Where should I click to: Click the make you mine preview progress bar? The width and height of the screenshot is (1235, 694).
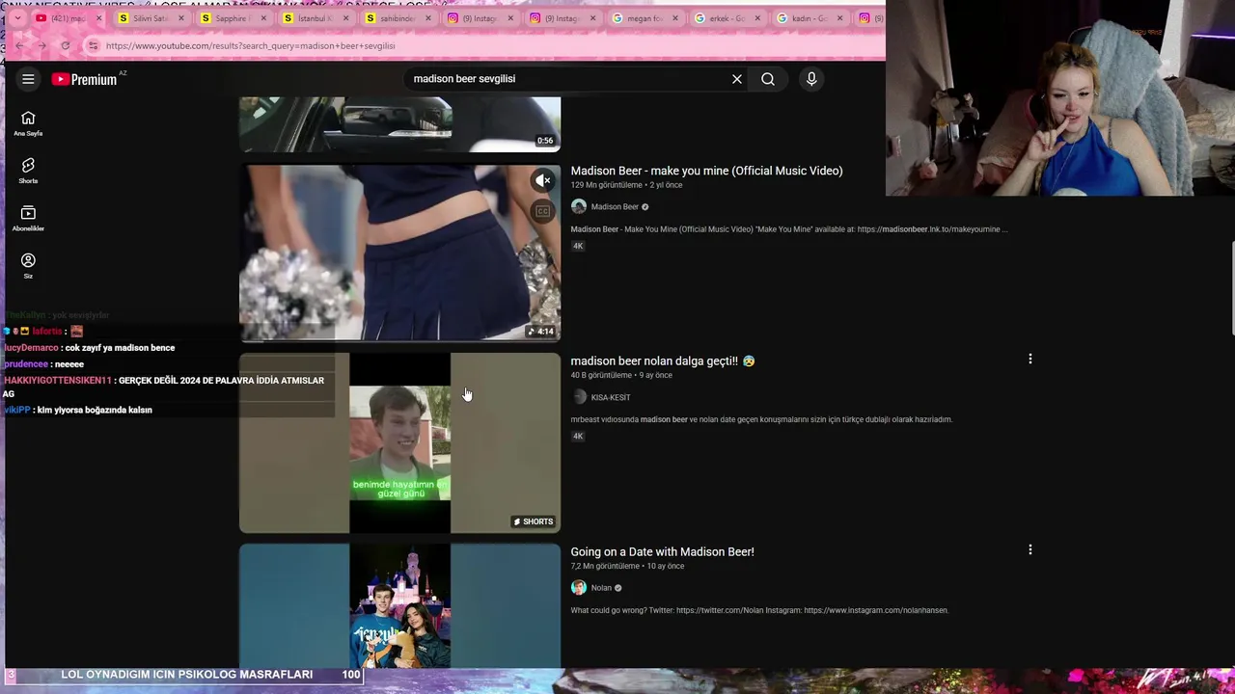coord(399,340)
